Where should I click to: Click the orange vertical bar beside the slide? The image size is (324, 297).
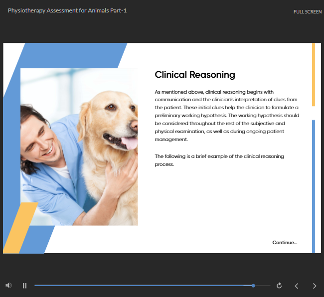tap(313, 75)
